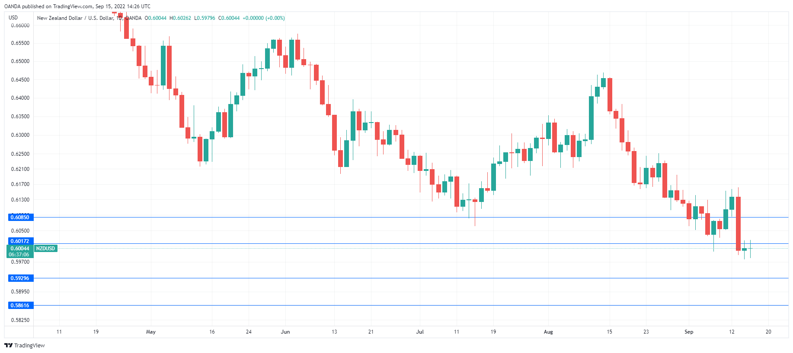This screenshot has width=793, height=353.
Task: Click the 21 date label on time axis
Action: pyautogui.click(x=371, y=332)
